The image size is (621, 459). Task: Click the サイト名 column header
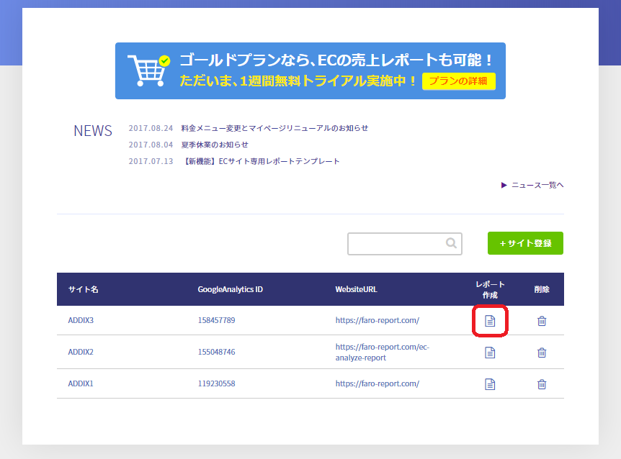point(83,289)
